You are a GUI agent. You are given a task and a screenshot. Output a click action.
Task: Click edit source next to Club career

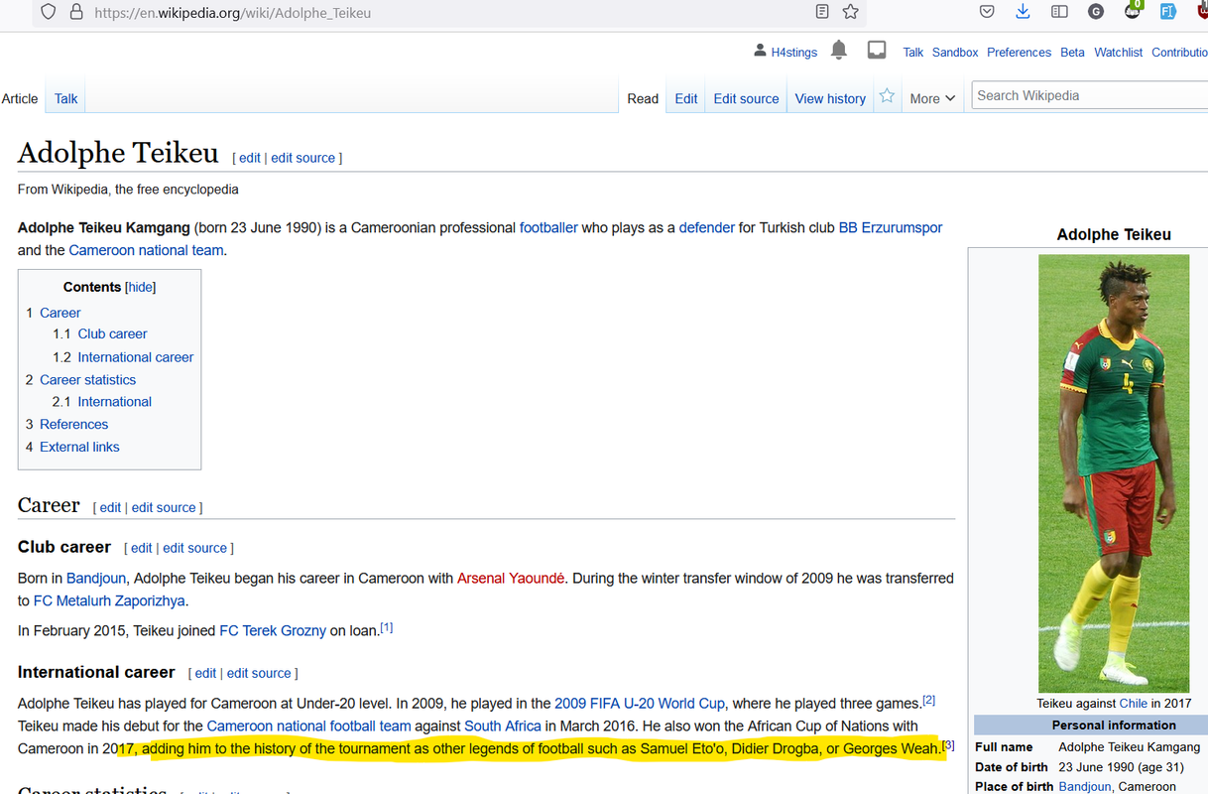point(195,548)
